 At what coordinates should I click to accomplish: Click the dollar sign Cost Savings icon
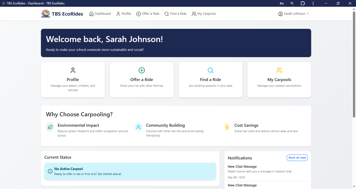(227, 127)
